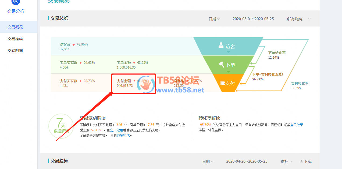Click the 交易分析 logo icon in the sidebar
The width and height of the screenshot is (342, 169).
[16, 2]
